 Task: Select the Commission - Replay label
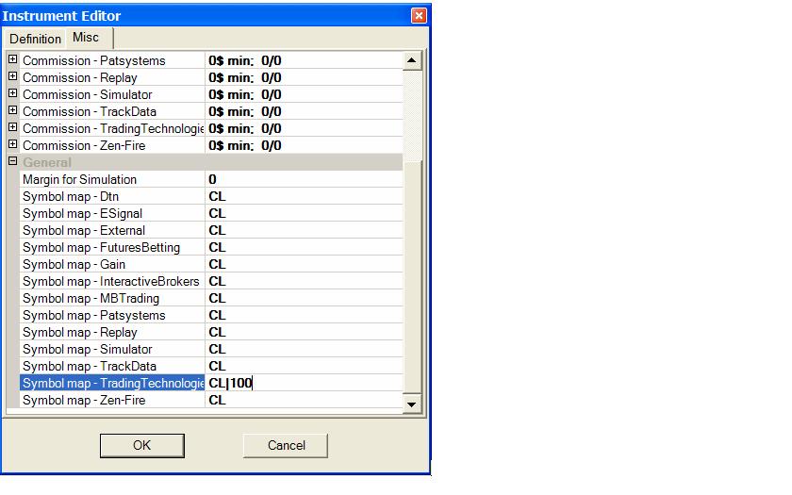[x=80, y=77]
